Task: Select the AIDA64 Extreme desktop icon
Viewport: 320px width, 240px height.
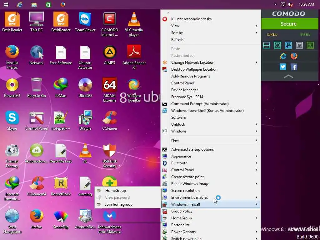Action: coord(110,90)
